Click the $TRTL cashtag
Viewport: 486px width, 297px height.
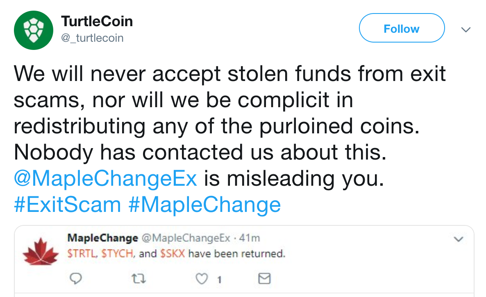click(x=81, y=254)
